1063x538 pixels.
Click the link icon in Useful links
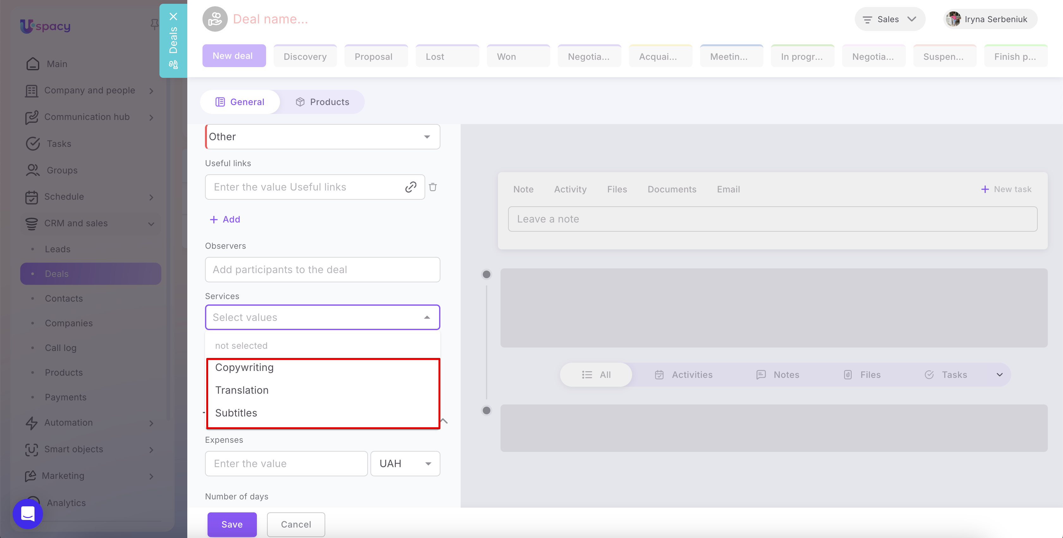click(411, 187)
